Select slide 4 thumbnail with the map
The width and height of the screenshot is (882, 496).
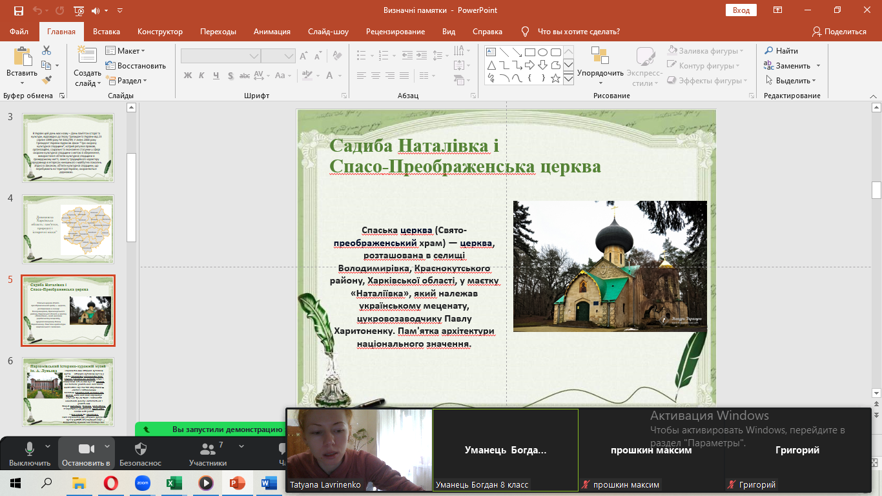(68, 229)
